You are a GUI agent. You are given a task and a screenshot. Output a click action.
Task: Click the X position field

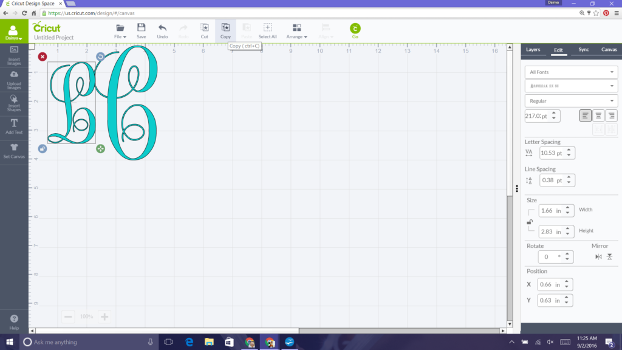point(550,284)
